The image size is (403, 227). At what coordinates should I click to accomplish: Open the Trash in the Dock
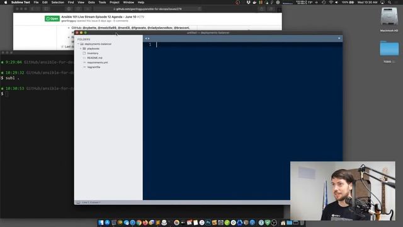302,223
